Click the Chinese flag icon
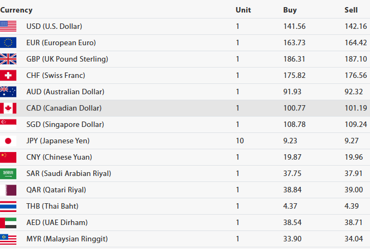The width and height of the screenshot is (370, 249). click(8, 157)
